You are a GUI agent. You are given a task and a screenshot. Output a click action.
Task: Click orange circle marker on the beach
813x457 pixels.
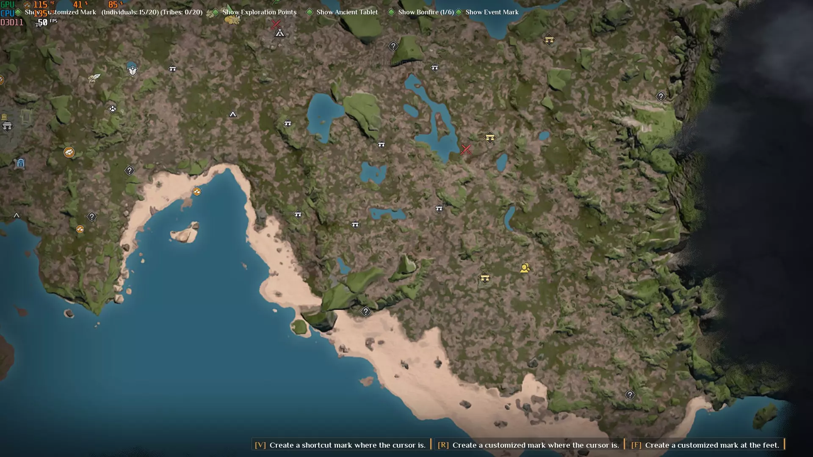coord(197,192)
